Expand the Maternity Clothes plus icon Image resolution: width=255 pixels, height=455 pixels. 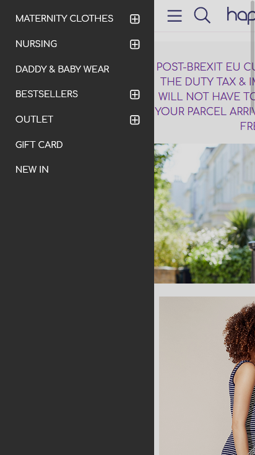(135, 19)
